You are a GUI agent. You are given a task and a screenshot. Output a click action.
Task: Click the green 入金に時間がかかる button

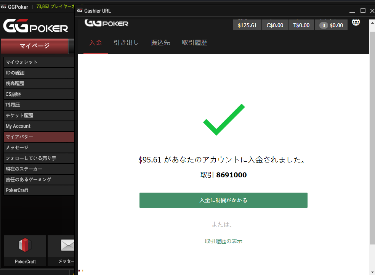click(223, 200)
